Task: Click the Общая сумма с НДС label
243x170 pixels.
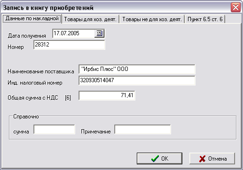Action: coord(33,98)
